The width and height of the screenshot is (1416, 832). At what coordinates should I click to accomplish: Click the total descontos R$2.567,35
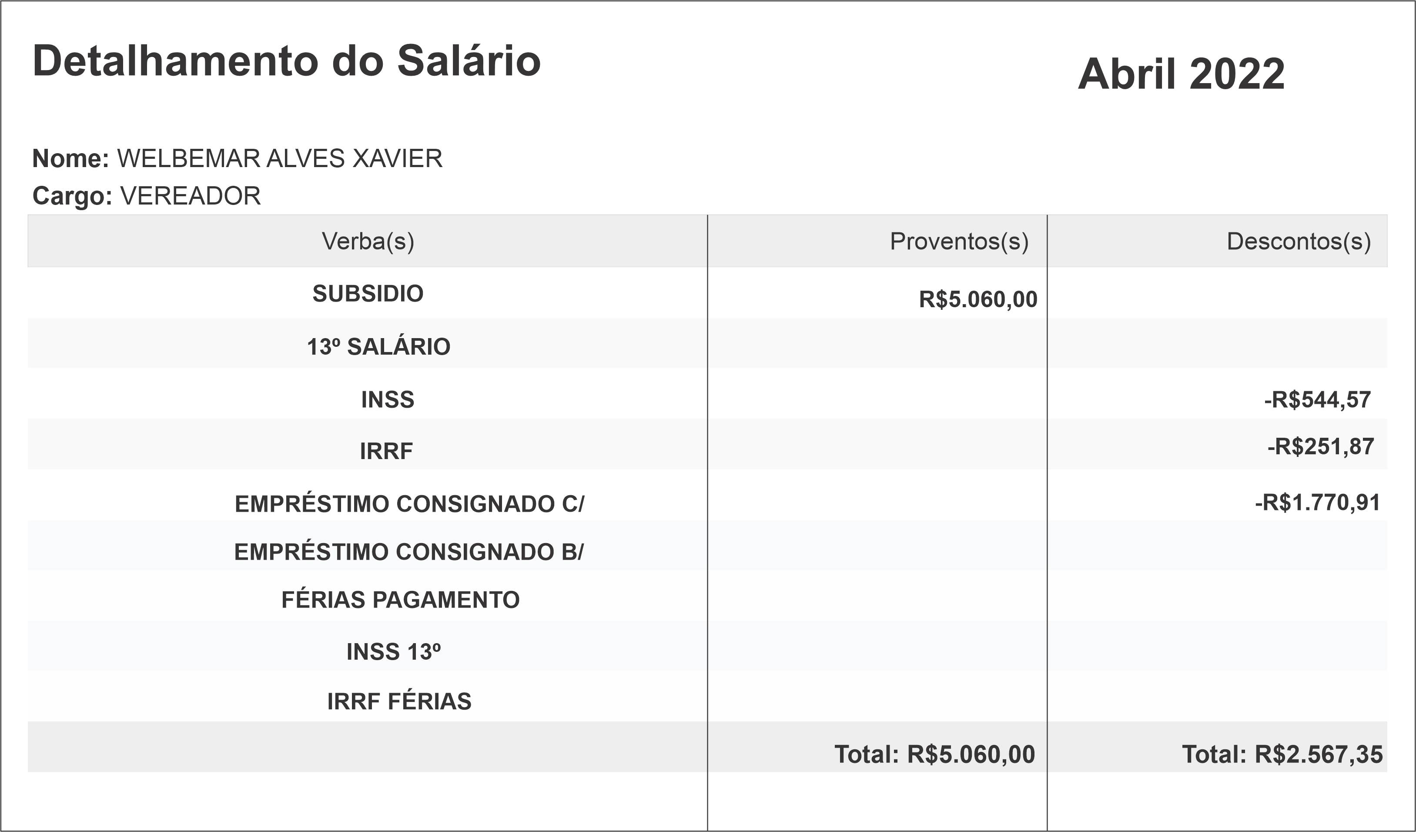click(x=1282, y=755)
